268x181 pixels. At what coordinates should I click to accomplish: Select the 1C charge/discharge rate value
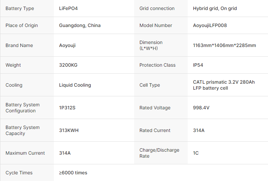(196, 153)
